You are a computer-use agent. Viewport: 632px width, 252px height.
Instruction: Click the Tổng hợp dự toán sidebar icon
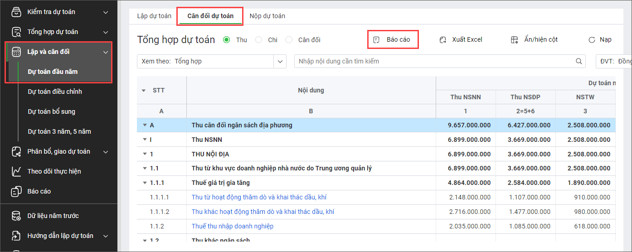[16, 32]
